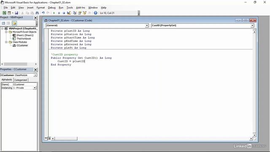Click View Code icon in Project panel
Viewport: 270px width, 152px height.
tap(3, 23)
